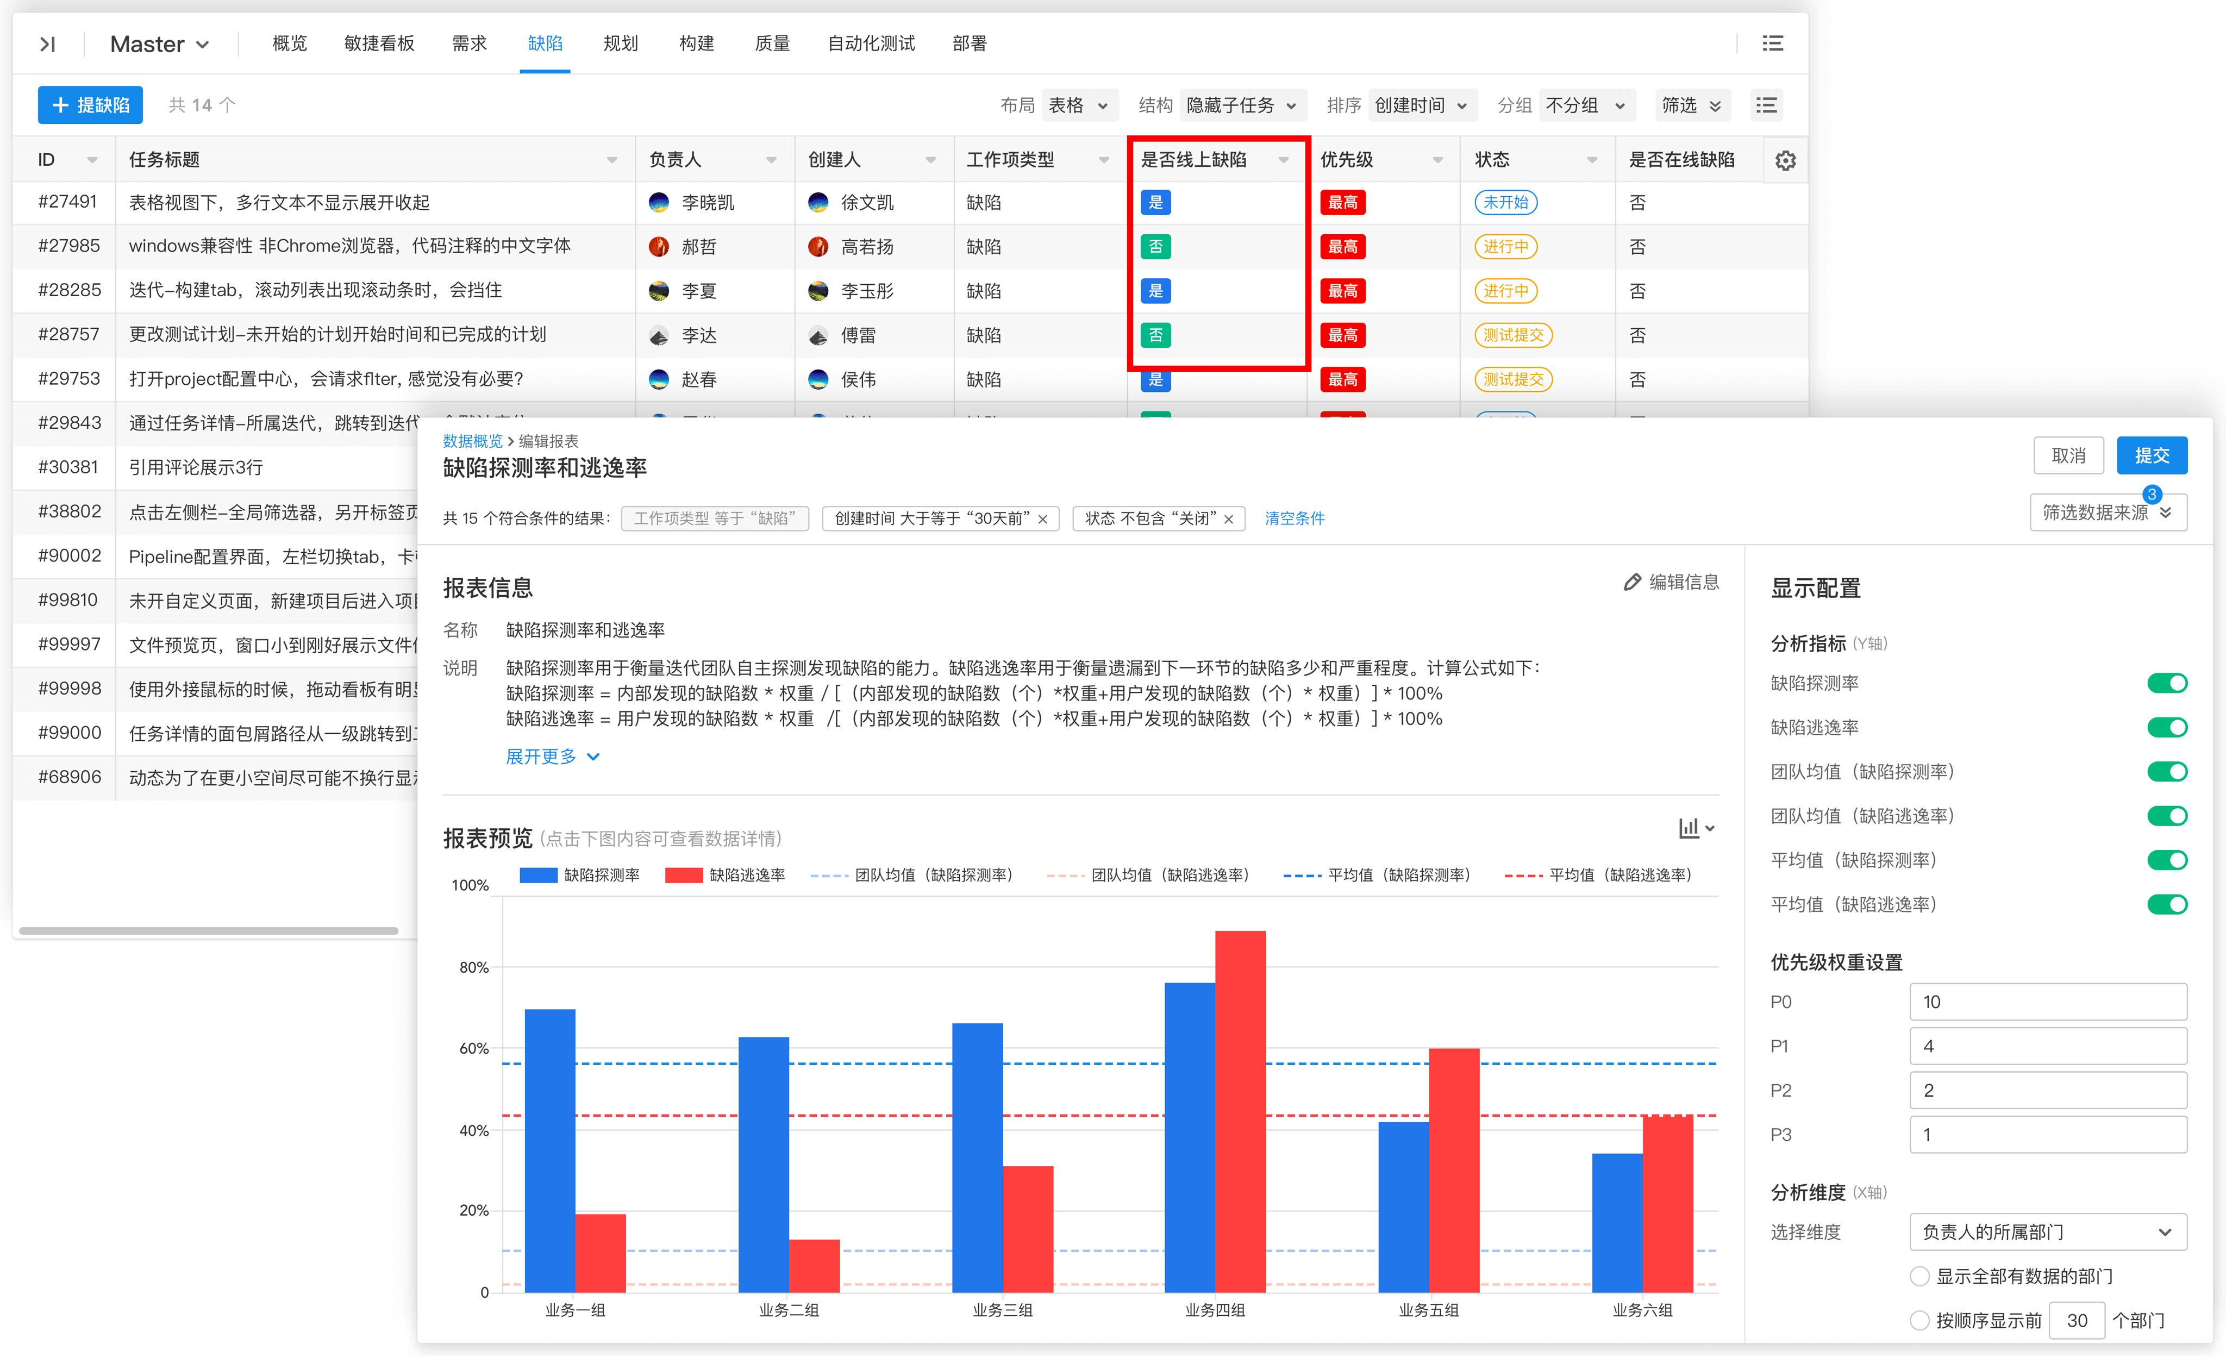Open the 筛选 filter menu
This screenshot has height=1356, width=2226.
(1691, 105)
